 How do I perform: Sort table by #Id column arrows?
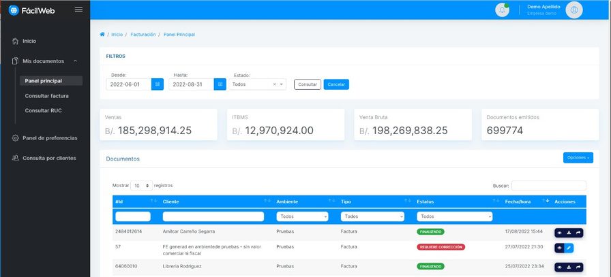[x=153, y=201]
